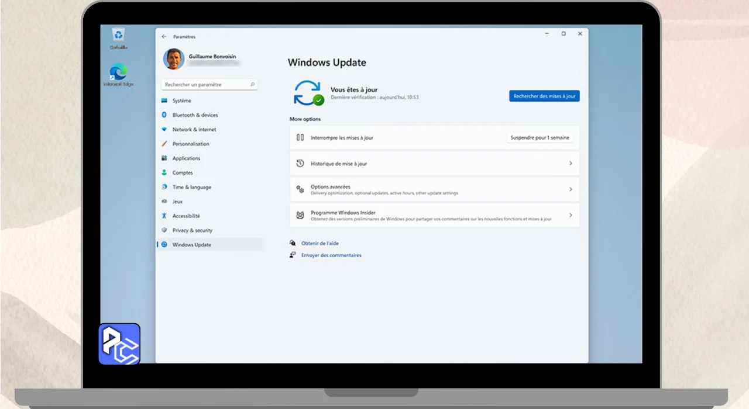Click the pause icon beside Interrompre les mises à jour
749x409 pixels.
(x=300, y=137)
